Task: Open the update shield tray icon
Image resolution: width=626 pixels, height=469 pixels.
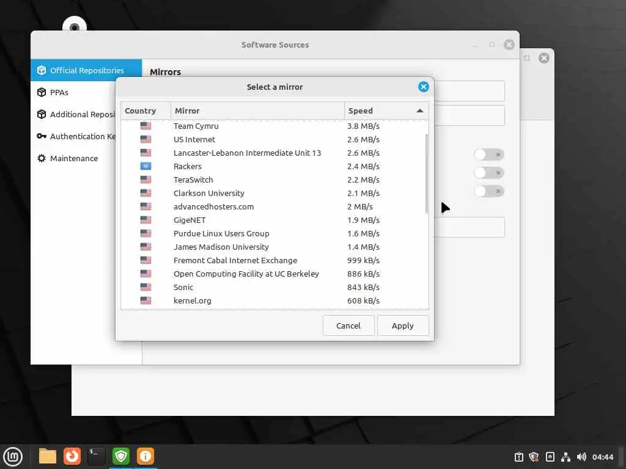Action: point(534,457)
